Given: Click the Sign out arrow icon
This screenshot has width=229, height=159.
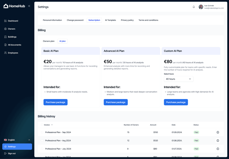Looking at the screenshot, I should [5, 154].
